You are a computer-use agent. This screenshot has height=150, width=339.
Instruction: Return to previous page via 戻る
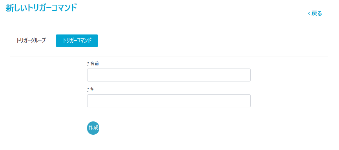pyautogui.click(x=315, y=13)
